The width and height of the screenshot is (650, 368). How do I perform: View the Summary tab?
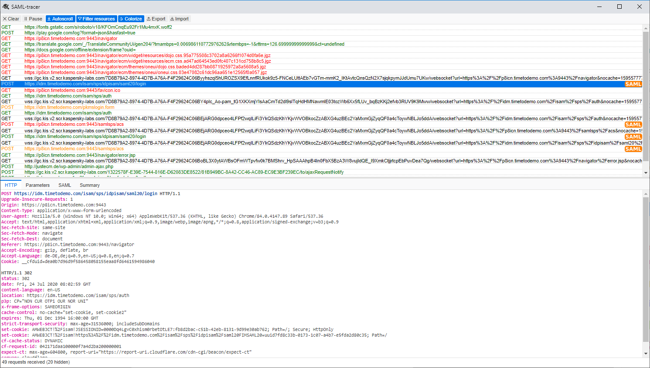pyautogui.click(x=89, y=185)
